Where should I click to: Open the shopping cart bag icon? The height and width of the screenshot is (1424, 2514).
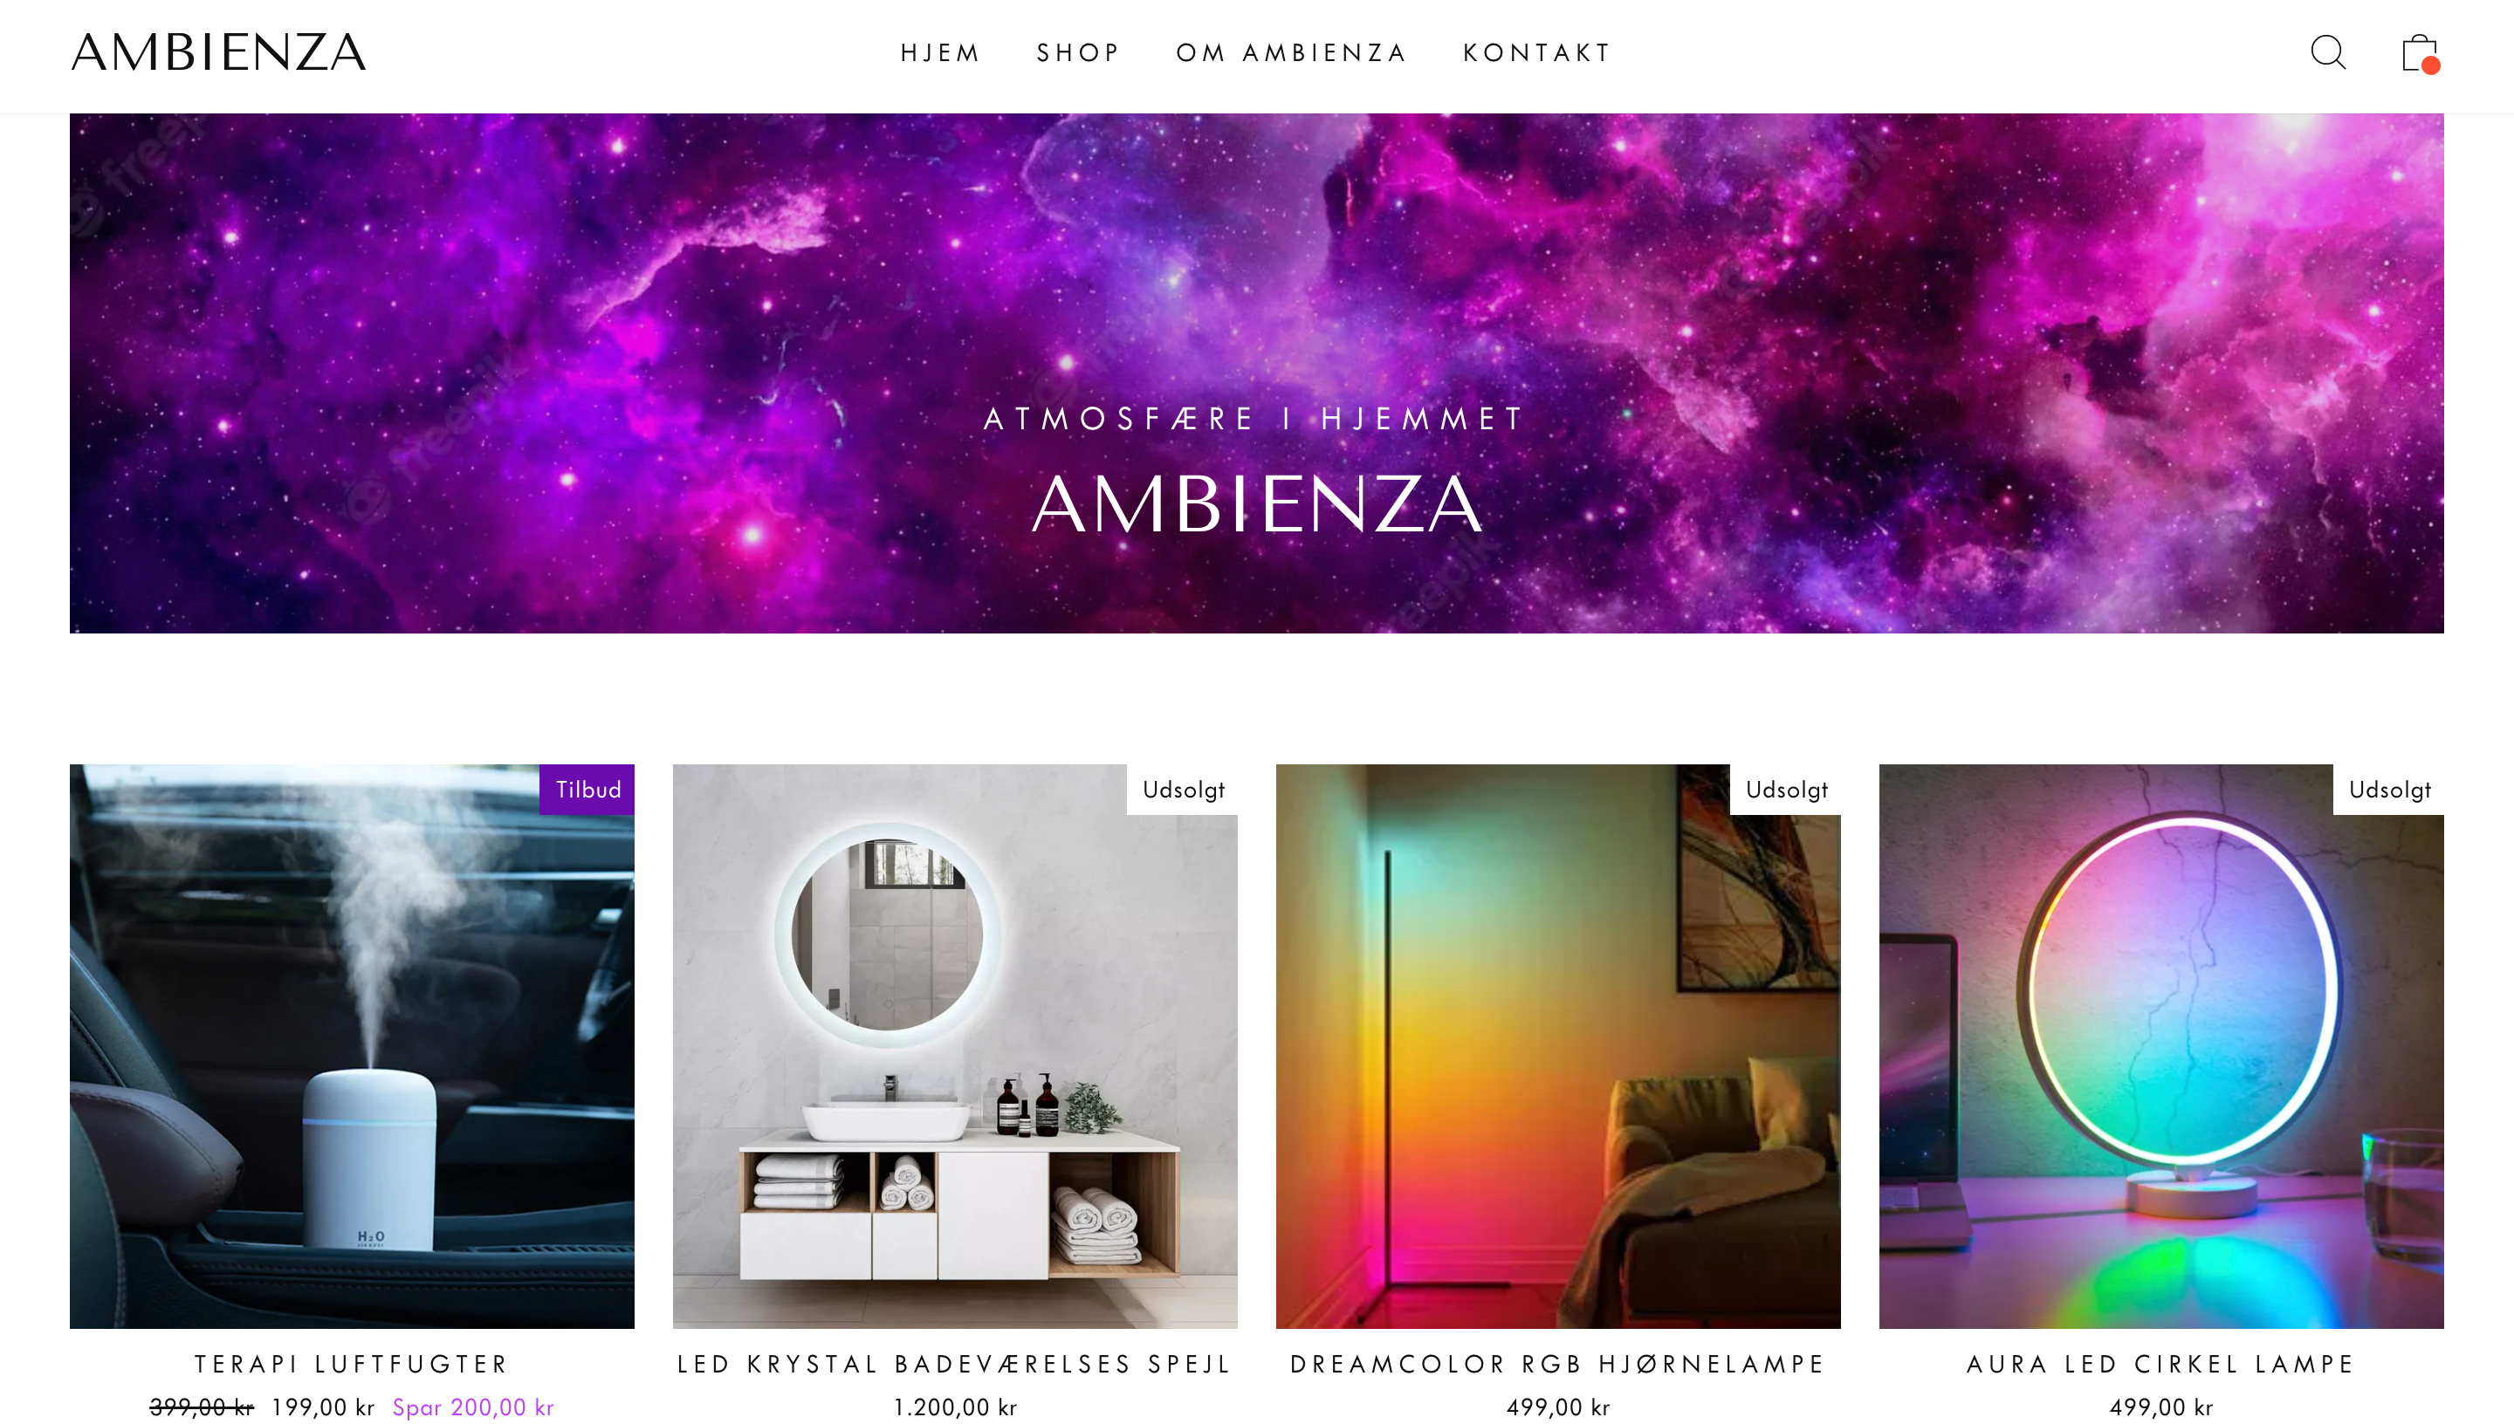tap(2420, 53)
